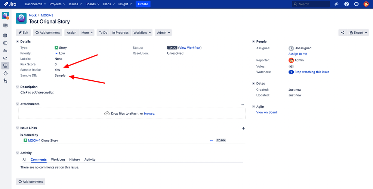Viewport: 373px width, 189px height.
Task: Open the add-ons puzzle sidebar icon
Action: click(x=5, y=73)
